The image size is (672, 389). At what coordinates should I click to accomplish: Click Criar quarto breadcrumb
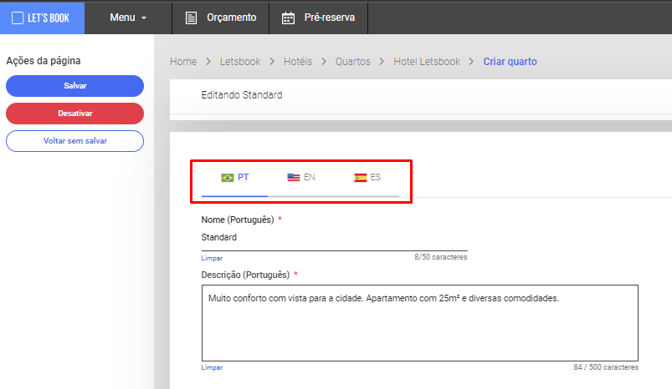(510, 62)
